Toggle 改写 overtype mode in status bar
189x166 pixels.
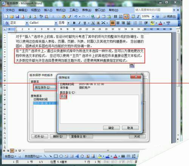(130, 162)
